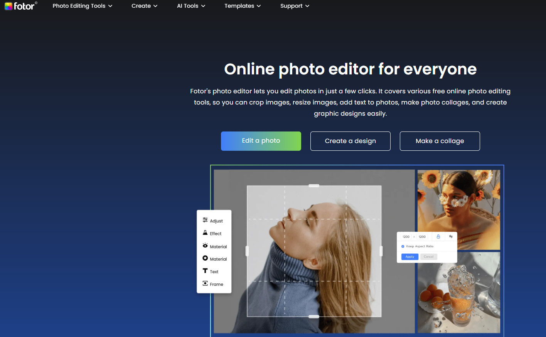This screenshot has width=546, height=337.
Task: Expand the Create menu
Action: [x=145, y=6]
